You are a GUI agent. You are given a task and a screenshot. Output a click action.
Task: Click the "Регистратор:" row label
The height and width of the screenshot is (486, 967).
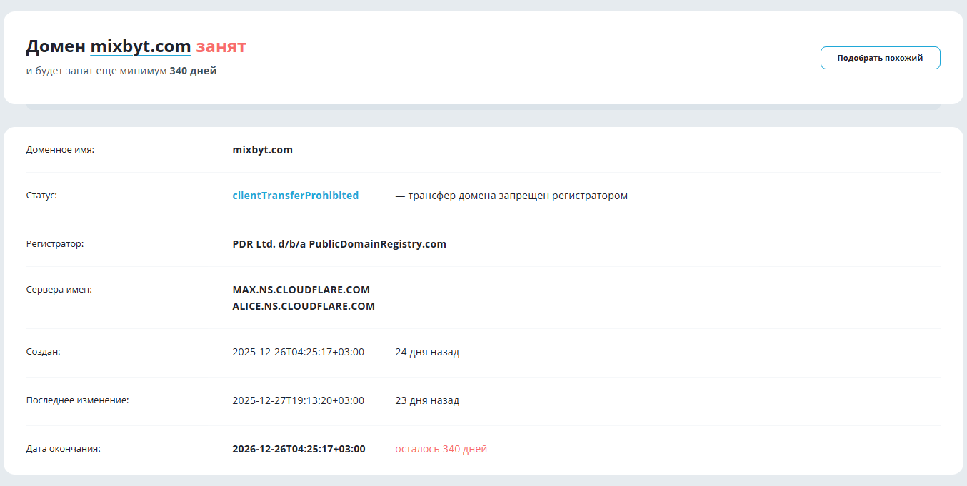click(x=55, y=244)
